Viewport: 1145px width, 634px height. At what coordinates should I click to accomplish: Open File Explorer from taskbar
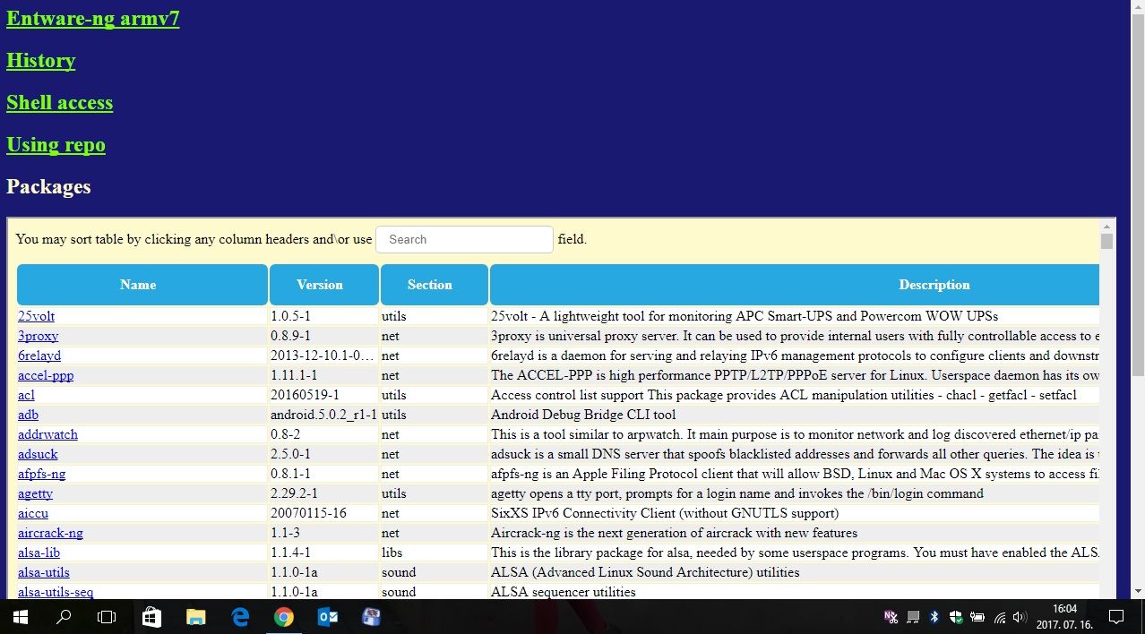click(x=195, y=617)
